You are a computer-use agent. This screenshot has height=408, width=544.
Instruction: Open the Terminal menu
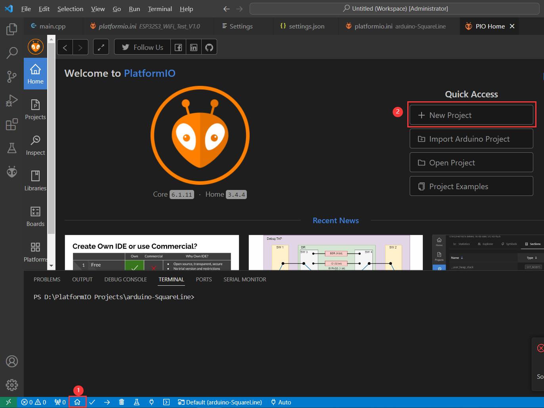[160, 9]
